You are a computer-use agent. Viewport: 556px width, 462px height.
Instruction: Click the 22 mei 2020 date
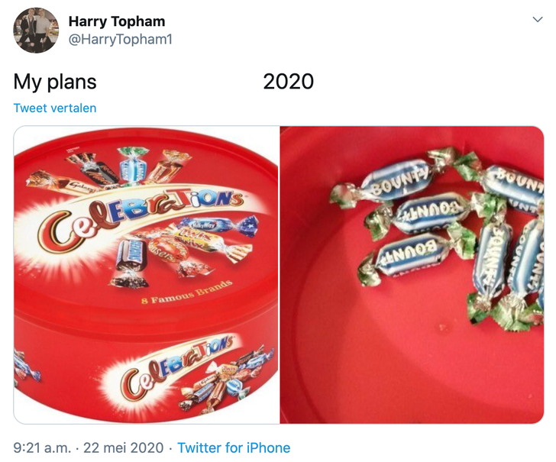coord(124,448)
